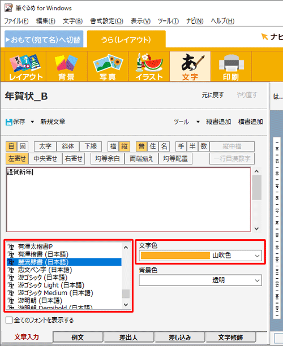Expand the 保存 dropdown arrow
The height and width of the screenshot is (346, 283).
pos(32,122)
